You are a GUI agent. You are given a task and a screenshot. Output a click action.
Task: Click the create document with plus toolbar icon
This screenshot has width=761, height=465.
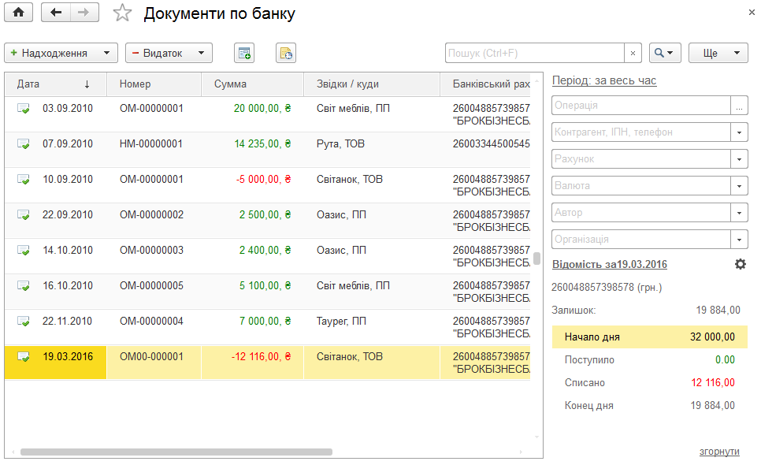click(x=244, y=53)
